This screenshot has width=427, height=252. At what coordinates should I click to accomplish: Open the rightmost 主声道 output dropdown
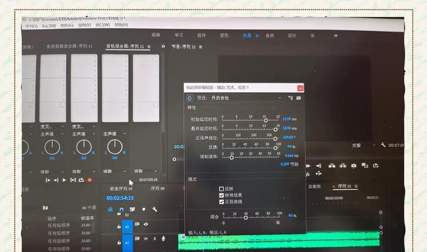115,134
